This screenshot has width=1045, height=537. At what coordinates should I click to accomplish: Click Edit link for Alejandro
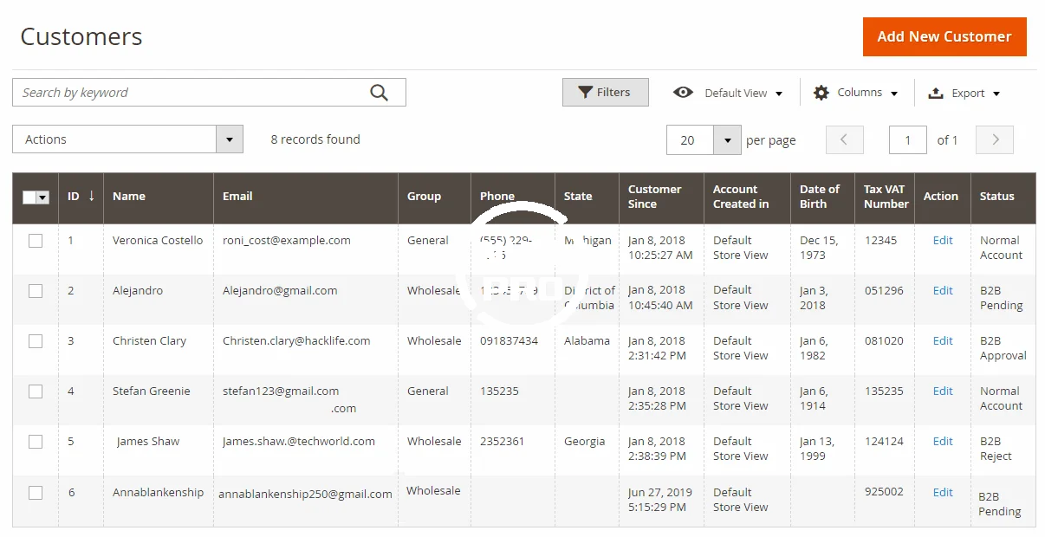[x=943, y=291]
